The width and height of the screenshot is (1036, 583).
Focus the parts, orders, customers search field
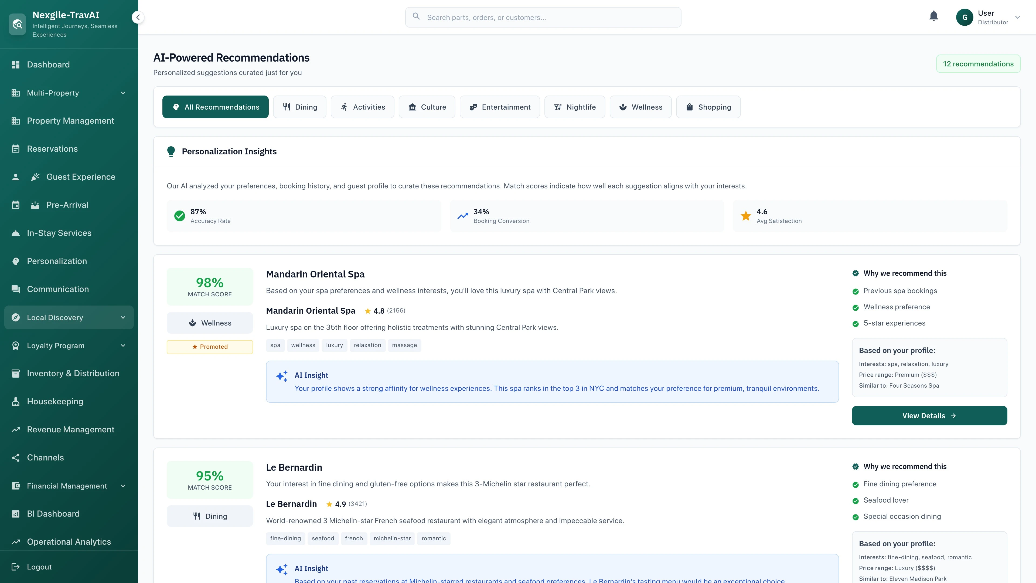click(x=543, y=17)
